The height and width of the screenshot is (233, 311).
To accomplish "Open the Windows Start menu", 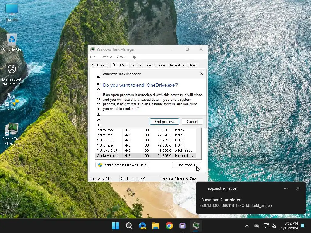I will [115, 226].
